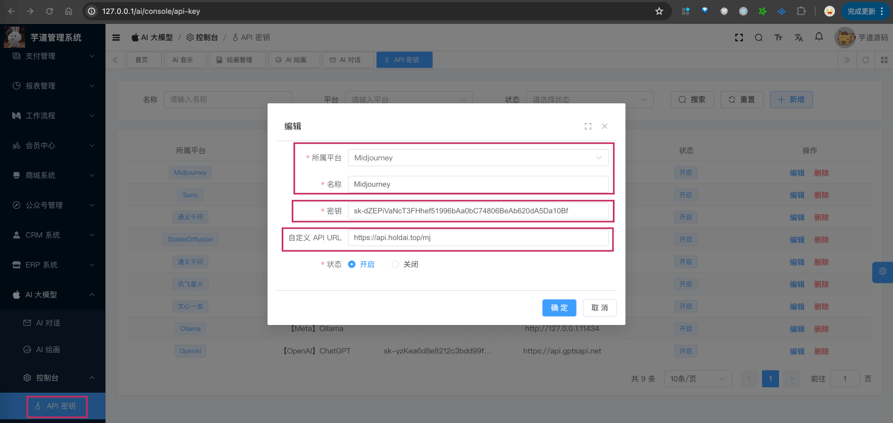893x423 pixels.
Task: Open the language translation icon
Action: click(798, 37)
